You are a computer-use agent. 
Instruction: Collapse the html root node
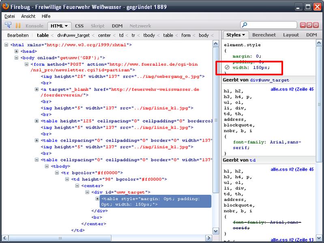tap(6, 45)
